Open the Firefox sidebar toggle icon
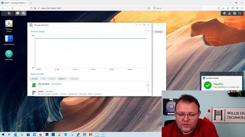 click(233, 8)
